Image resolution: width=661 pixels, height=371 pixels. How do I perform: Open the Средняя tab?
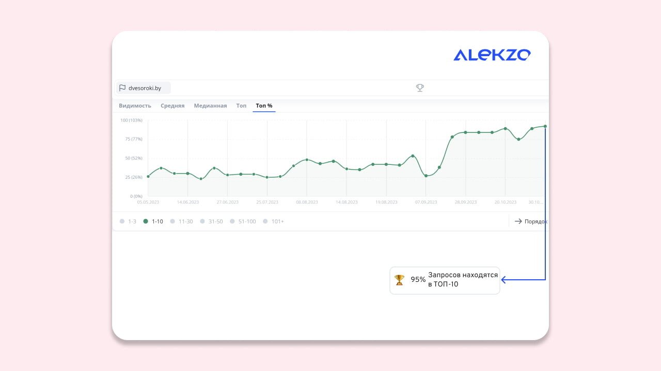[x=172, y=106]
